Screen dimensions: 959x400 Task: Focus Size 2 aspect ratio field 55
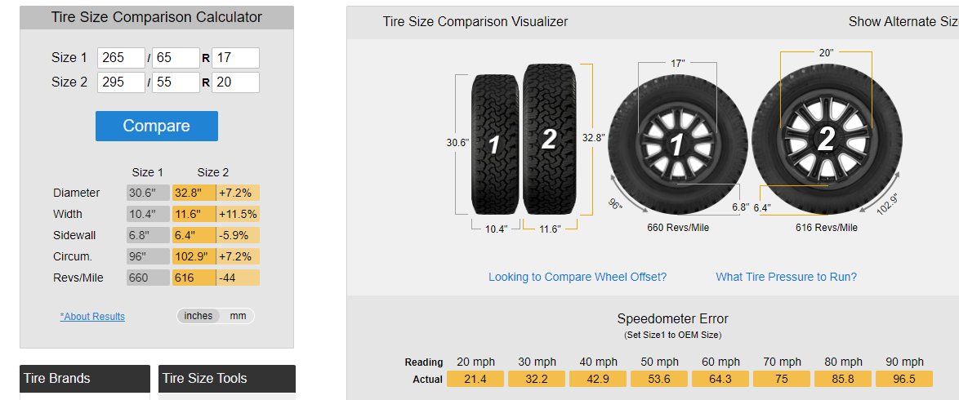[x=176, y=82]
